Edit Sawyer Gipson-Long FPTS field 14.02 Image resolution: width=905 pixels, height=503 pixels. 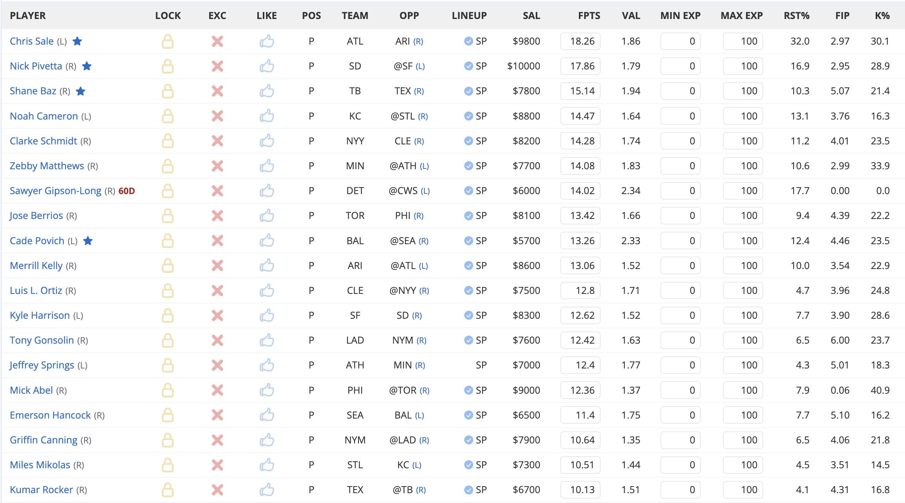580,191
